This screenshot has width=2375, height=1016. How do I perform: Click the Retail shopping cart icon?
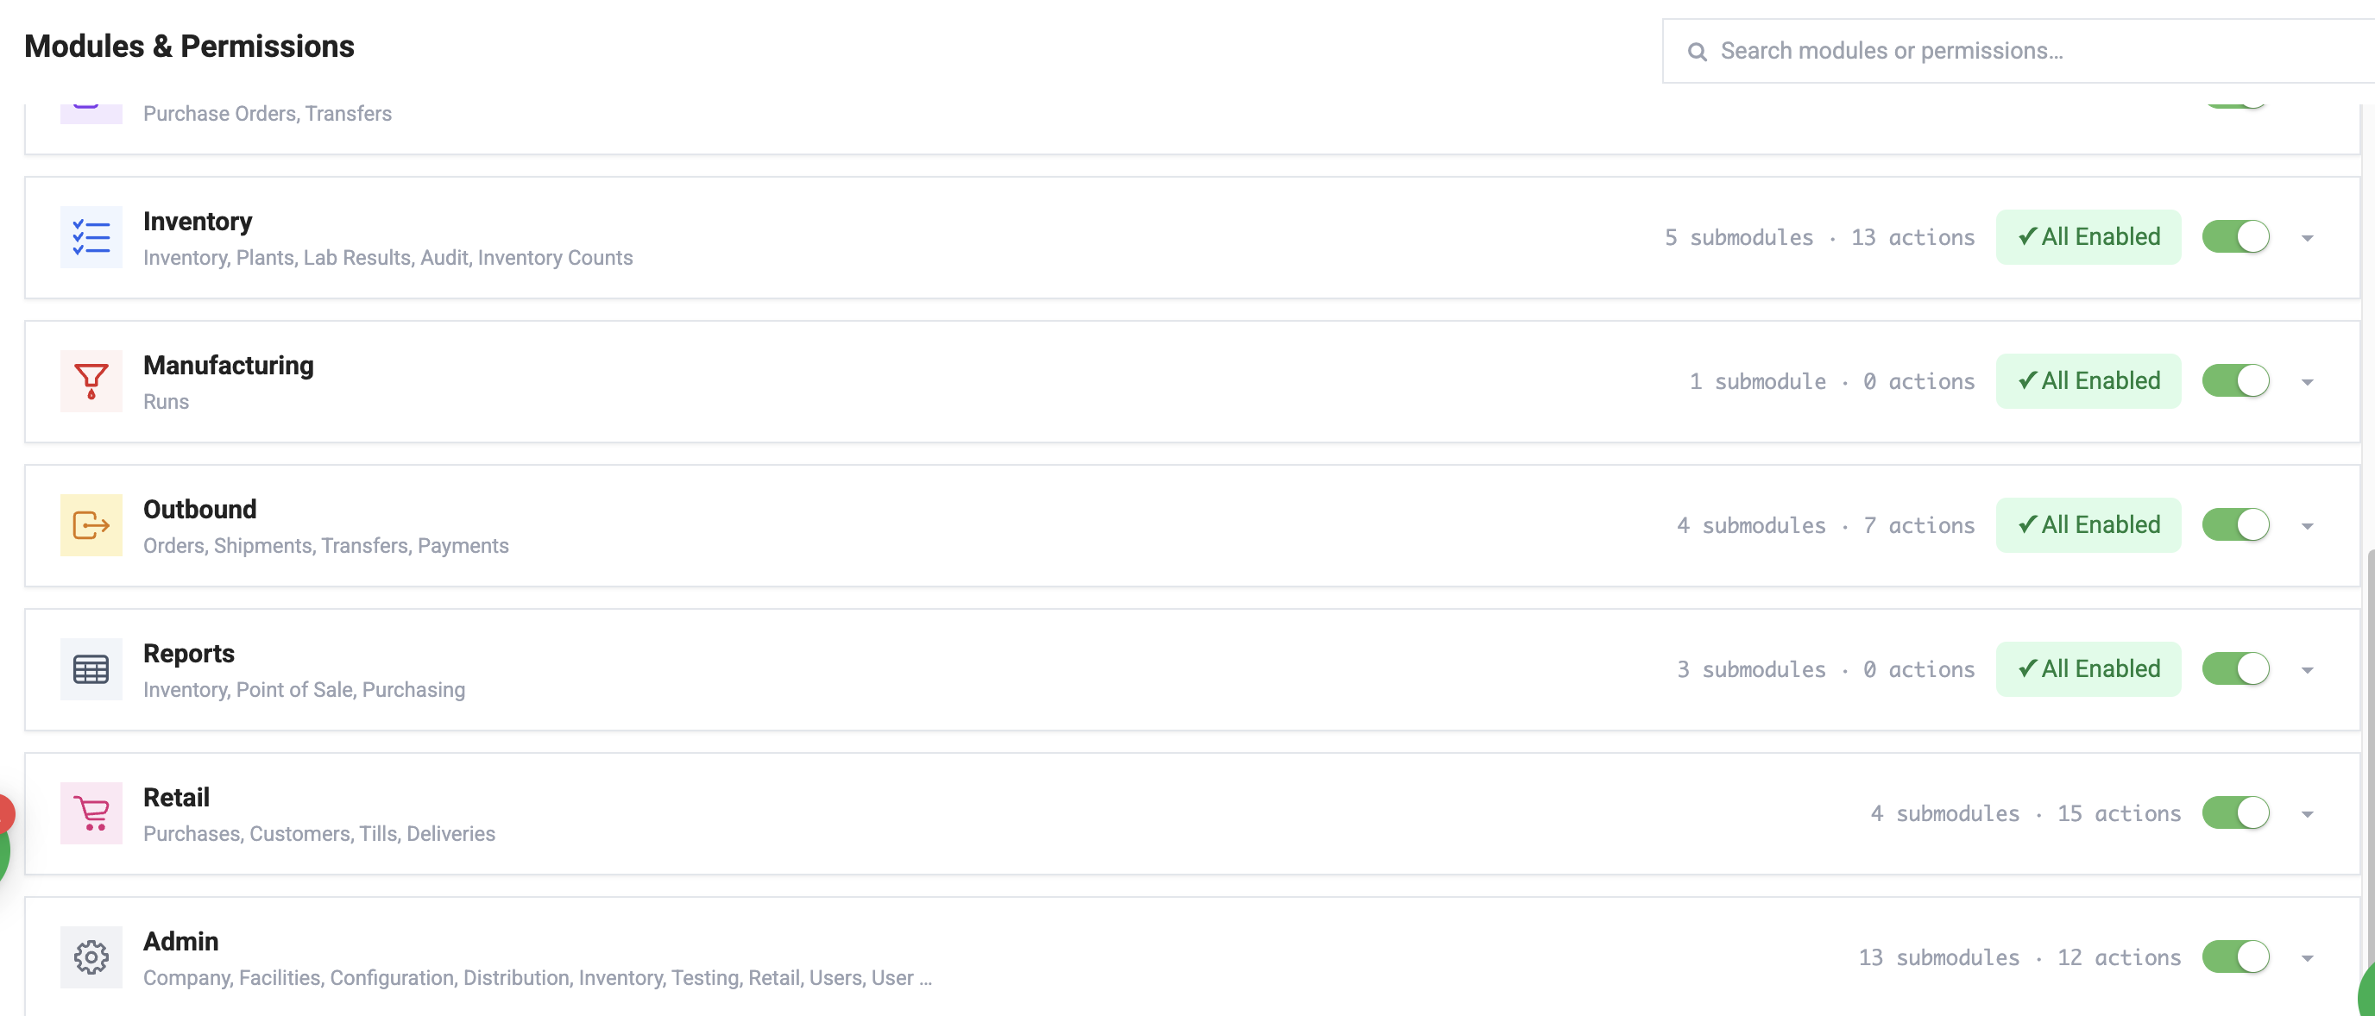91,813
